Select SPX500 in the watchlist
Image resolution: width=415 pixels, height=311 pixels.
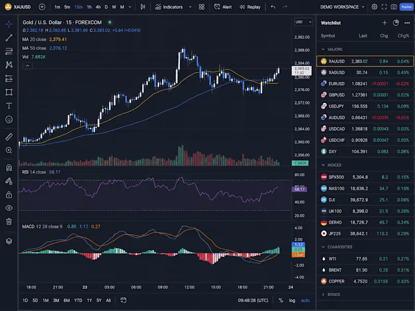[365, 177]
